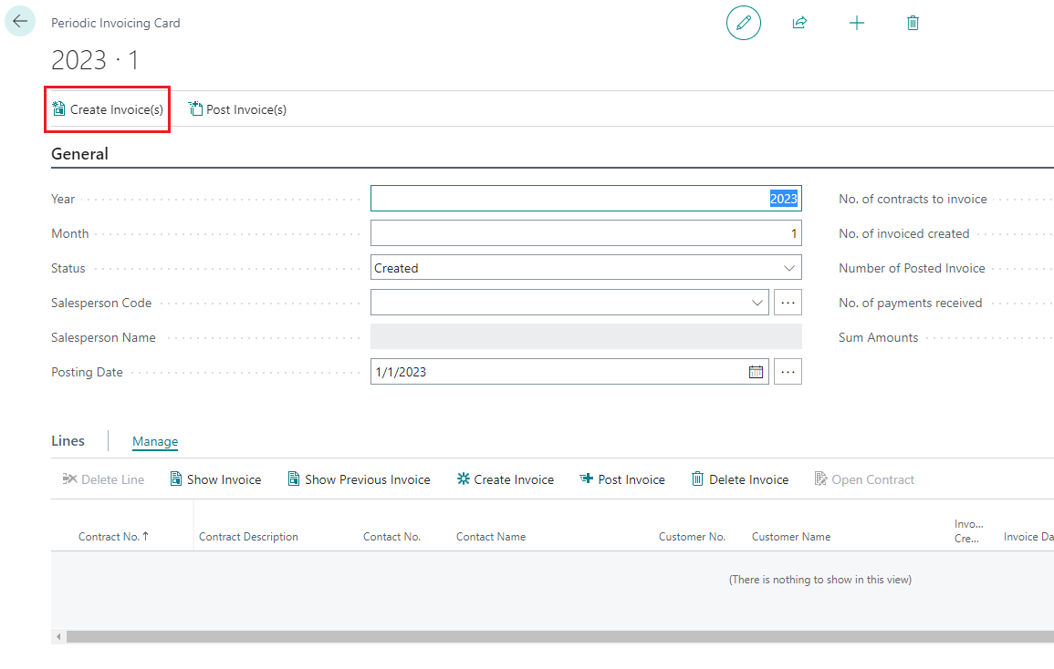Sort by Contract No. column header

click(x=113, y=537)
